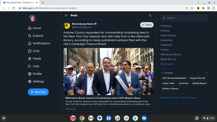Click the browser back arrow

tap(3, 8)
